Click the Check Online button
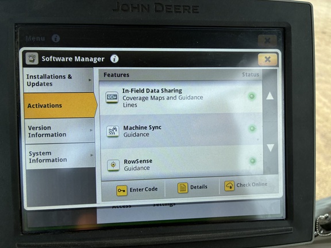331x248 pixels. pyautogui.click(x=246, y=185)
